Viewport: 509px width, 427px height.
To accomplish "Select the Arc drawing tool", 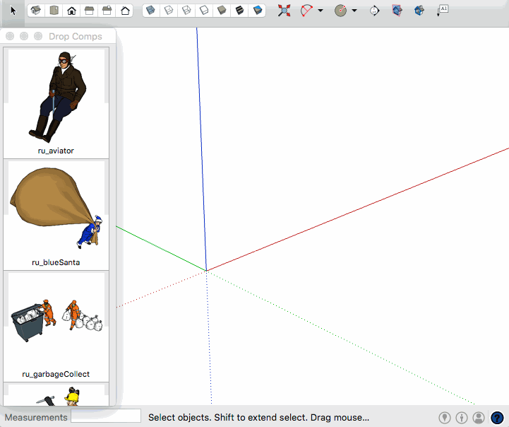I will 306,11.
